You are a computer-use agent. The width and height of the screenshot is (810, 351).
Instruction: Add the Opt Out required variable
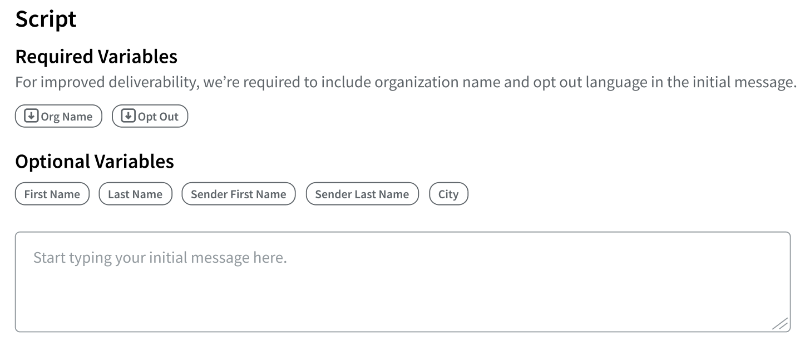tap(150, 116)
